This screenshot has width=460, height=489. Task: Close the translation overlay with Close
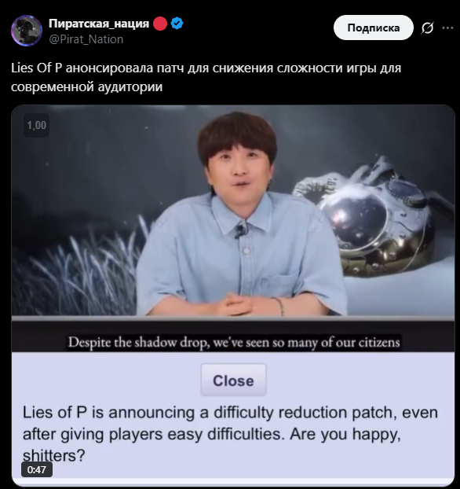coord(233,380)
